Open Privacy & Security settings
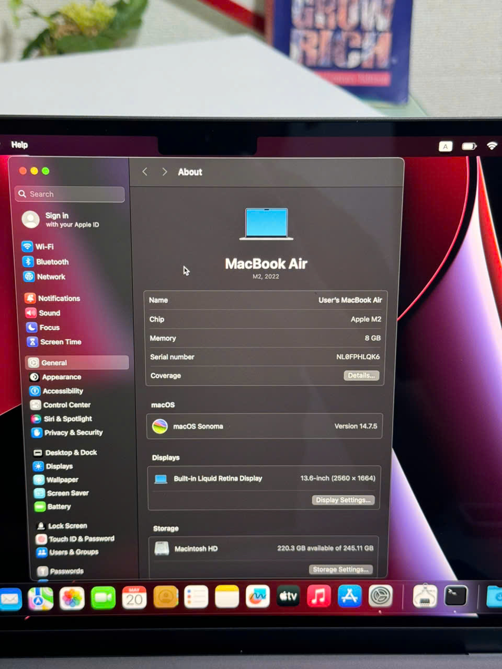Screen dimensions: 502x669 point(67,432)
